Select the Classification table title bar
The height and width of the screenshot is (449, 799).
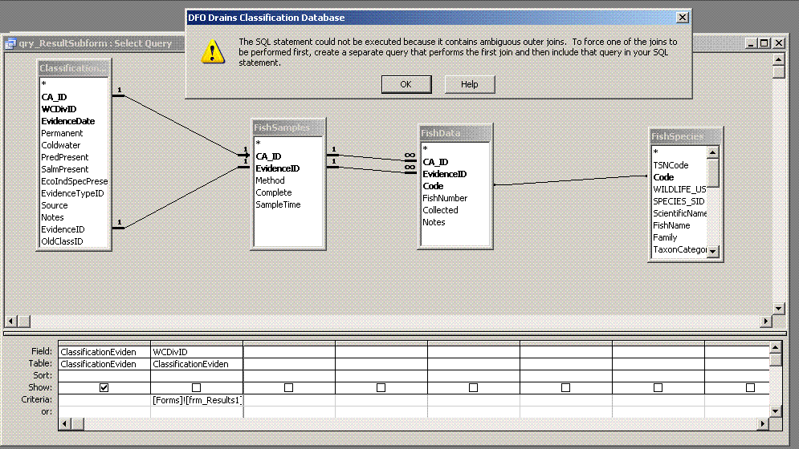(x=74, y=68)
